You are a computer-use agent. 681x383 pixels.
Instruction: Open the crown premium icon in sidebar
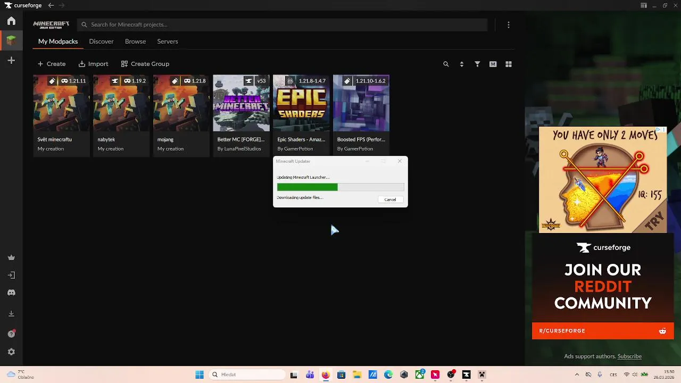point(11,257)
